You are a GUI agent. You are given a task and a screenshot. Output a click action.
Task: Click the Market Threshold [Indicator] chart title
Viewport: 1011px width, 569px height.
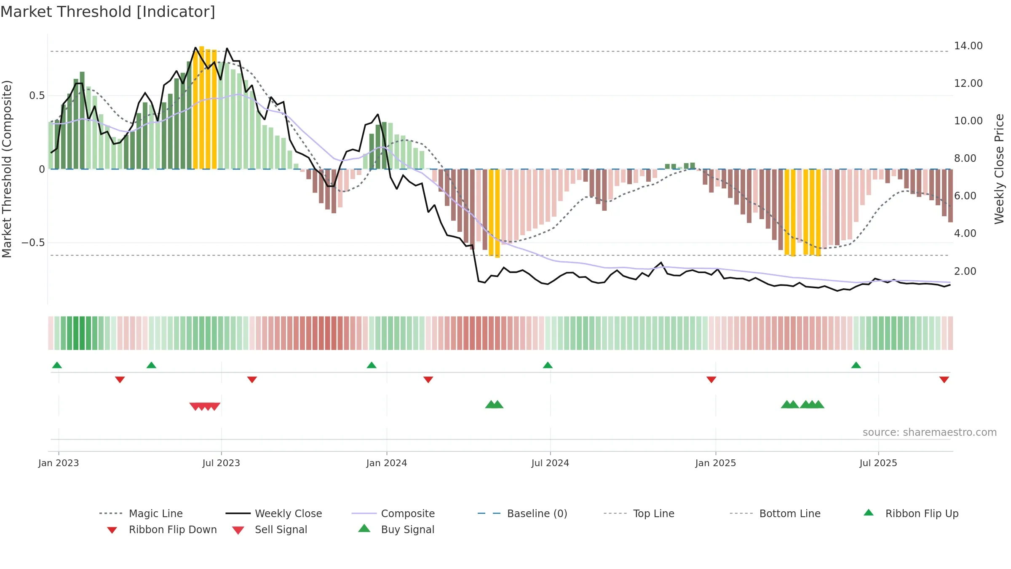pos(108,12)
